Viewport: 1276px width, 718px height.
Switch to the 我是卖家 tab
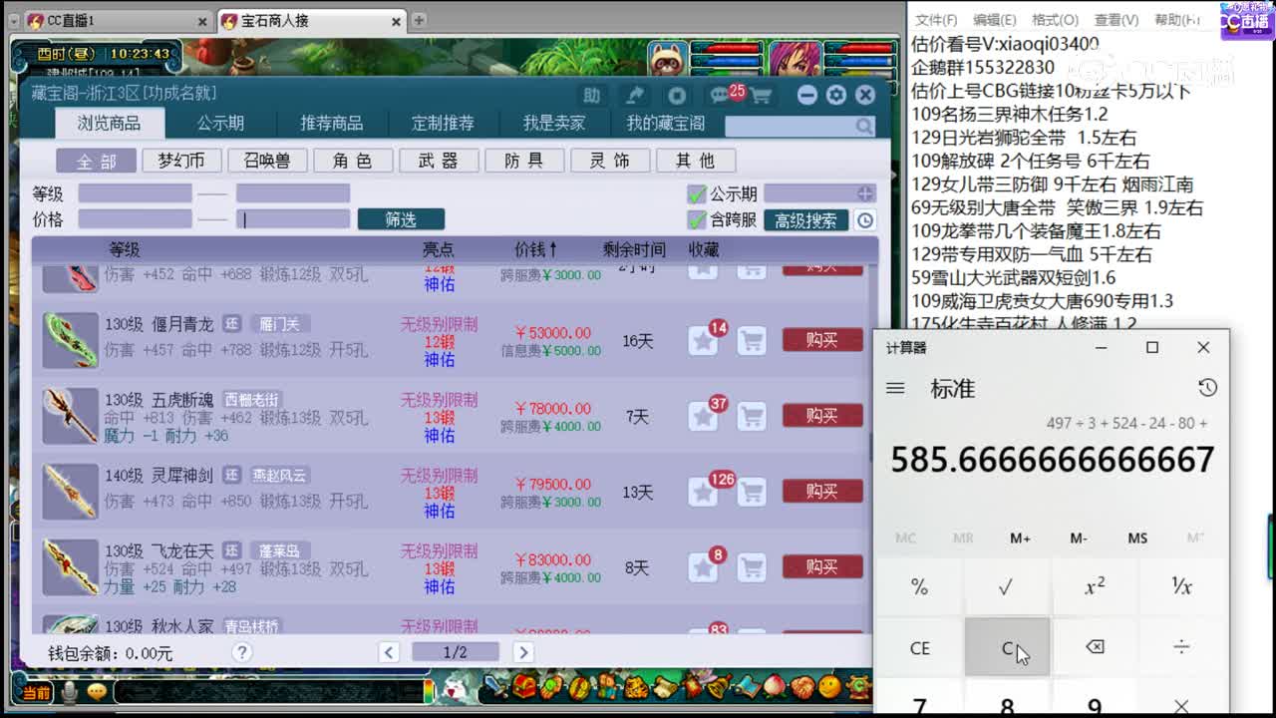pyautogui.click(x=554, y=124)
